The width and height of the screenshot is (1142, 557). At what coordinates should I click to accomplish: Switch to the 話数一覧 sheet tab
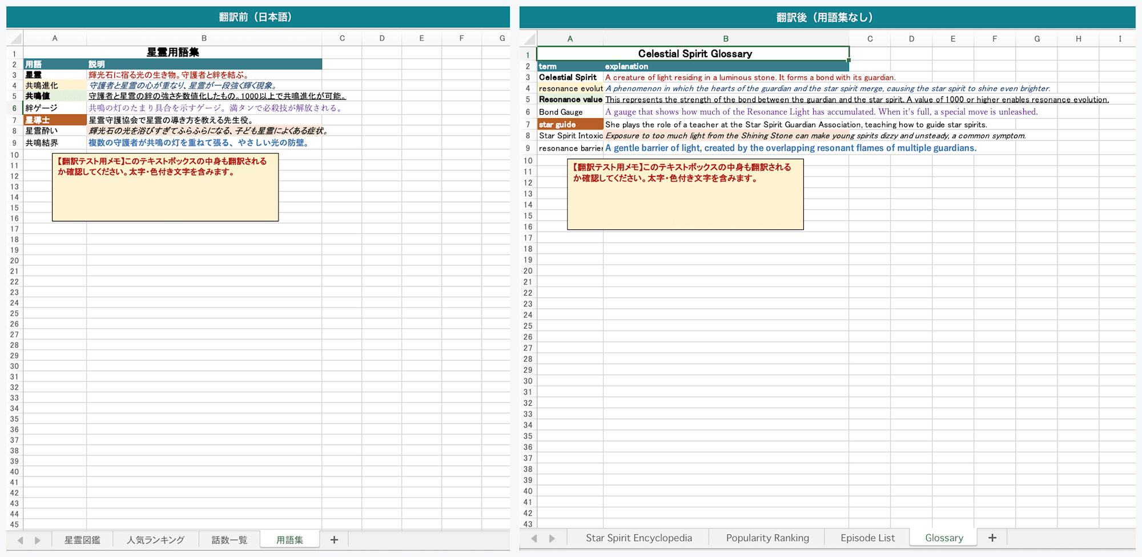click(x=230, y=540)
